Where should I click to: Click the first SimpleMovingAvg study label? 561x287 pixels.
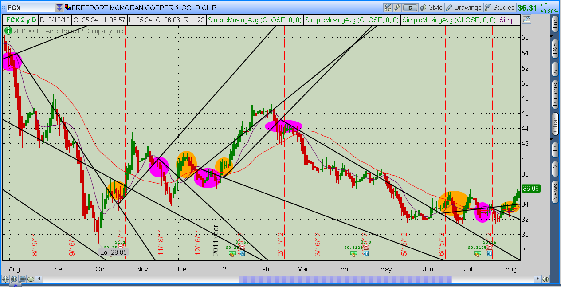pyautogui.click(x=255, y=20)
